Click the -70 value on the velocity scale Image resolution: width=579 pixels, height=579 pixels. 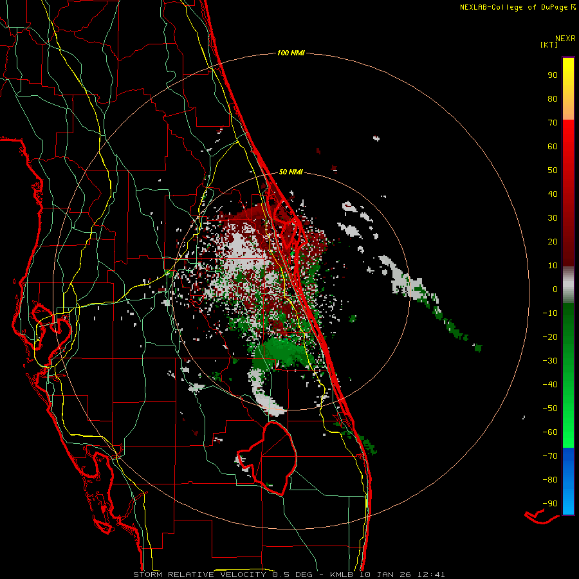(x=550, y=456)
